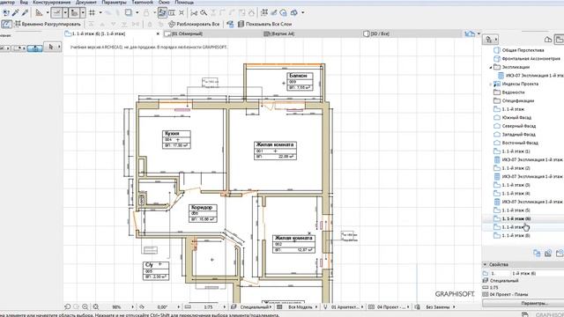Click the undo view arrow in bottom bar

point(67,307)
